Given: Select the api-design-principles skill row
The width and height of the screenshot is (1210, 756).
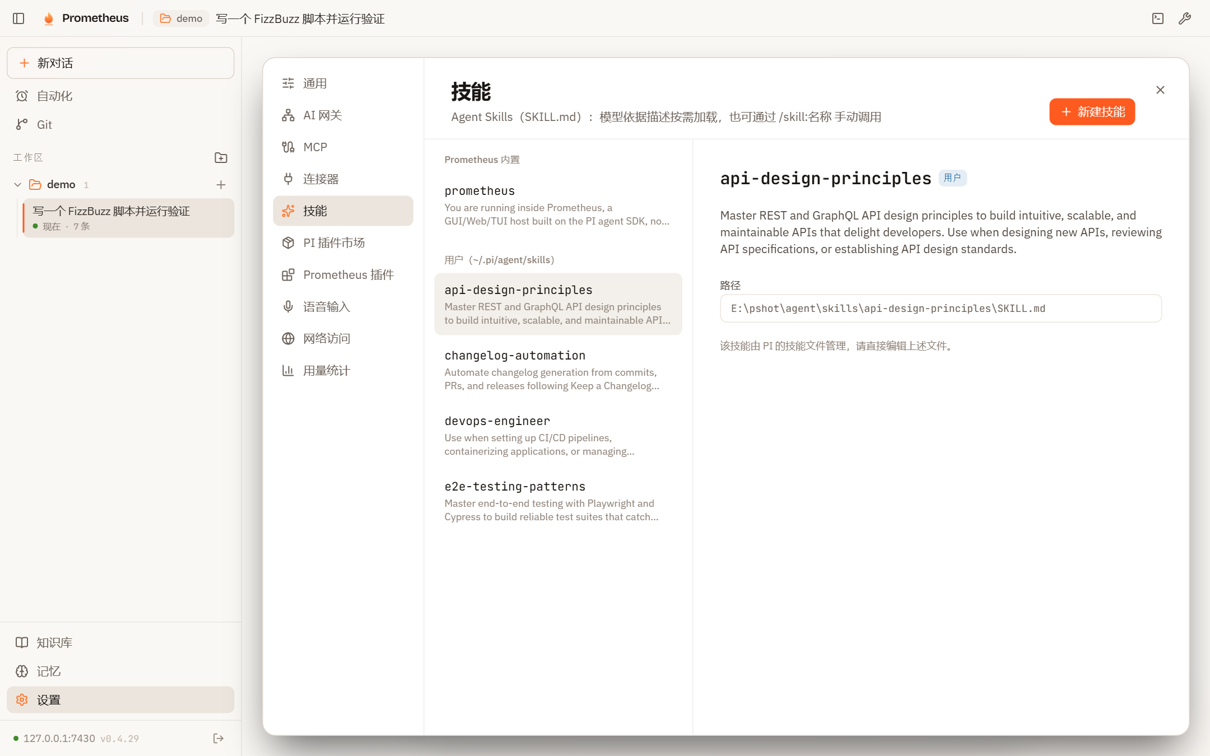Looking at the screenshot, I should 558,304.
